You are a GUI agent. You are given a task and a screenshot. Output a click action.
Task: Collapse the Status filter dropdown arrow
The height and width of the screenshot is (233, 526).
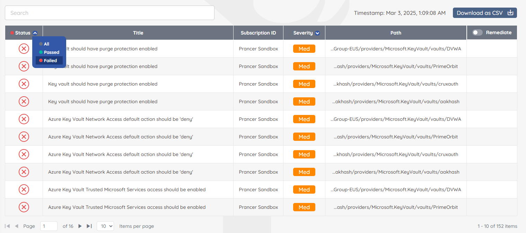(35, 33)
